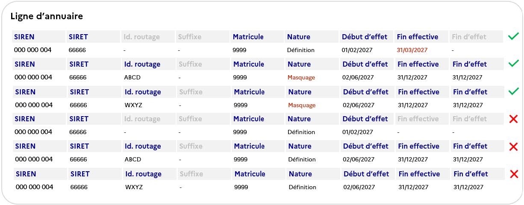Click 02/06/2027 in the WXYZ Définition row
Screen dimensions: 524x205
point(359,187)
